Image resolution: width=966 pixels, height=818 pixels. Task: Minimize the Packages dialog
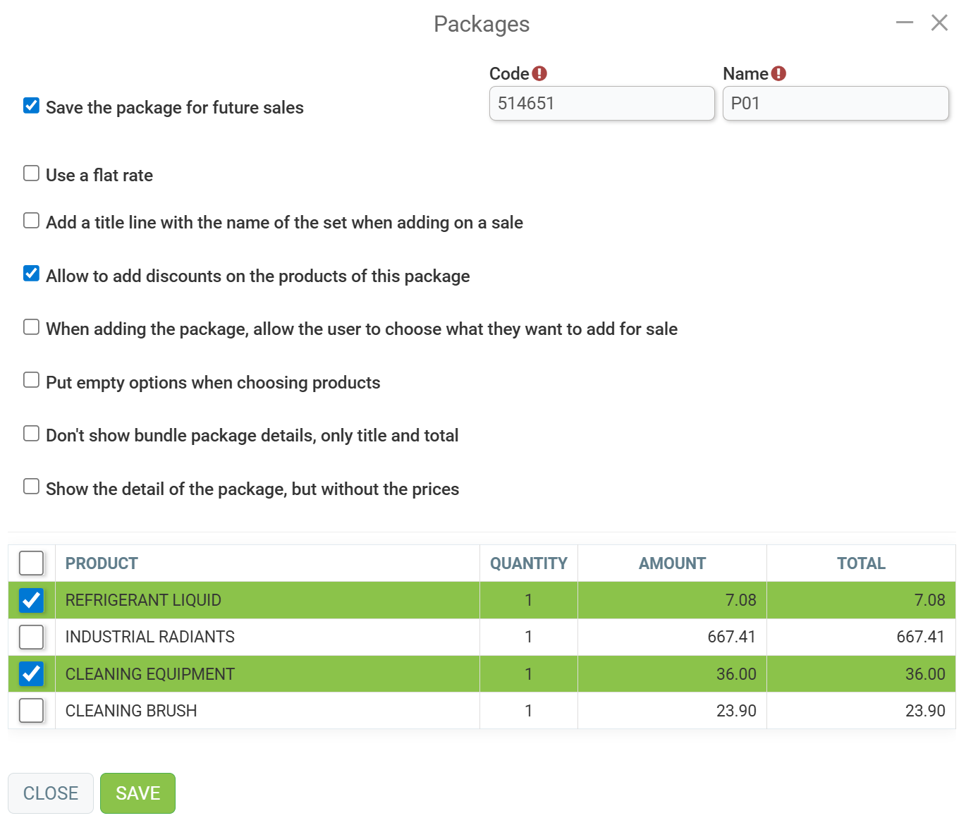[x=905, y=23]
